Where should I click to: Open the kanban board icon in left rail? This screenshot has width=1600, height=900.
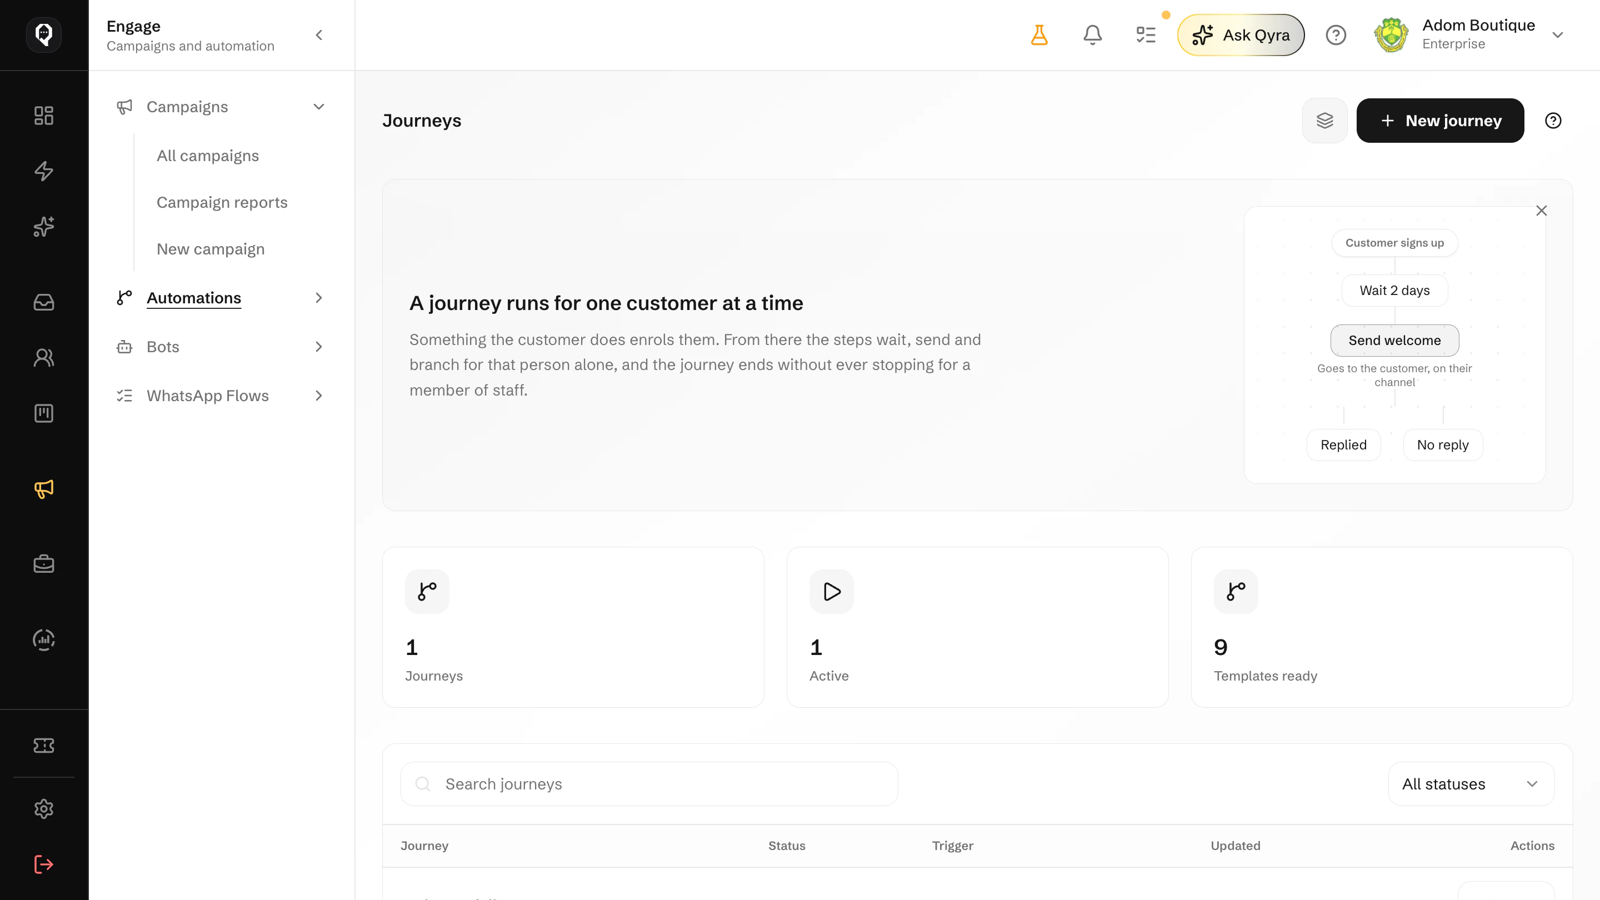[x=43, y=413]
